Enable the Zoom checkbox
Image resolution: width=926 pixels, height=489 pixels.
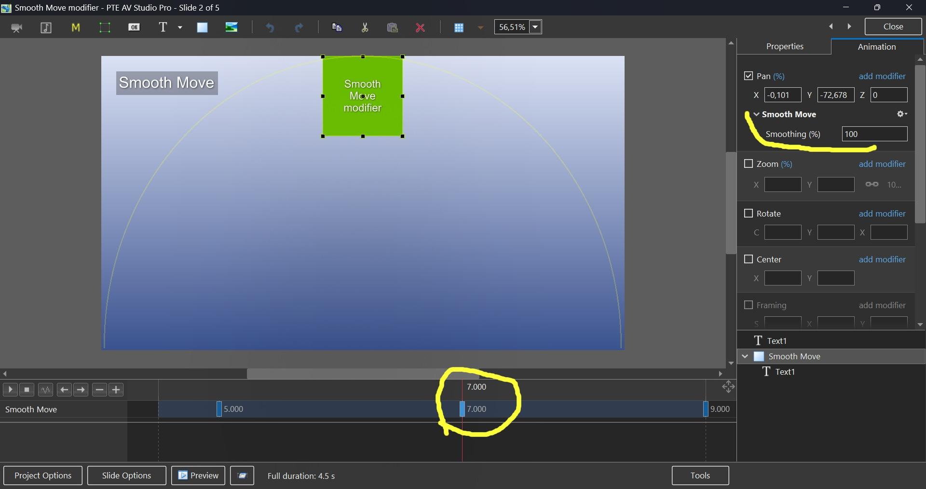click(x=749, y=164)
